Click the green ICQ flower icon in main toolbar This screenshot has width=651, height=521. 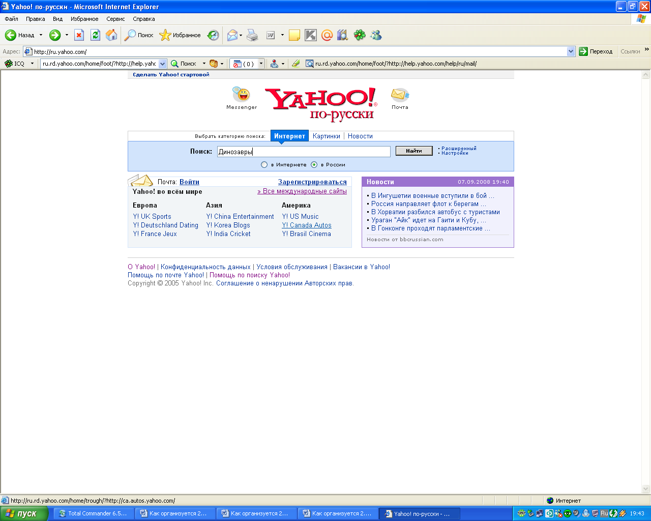[x=360, y=35]
